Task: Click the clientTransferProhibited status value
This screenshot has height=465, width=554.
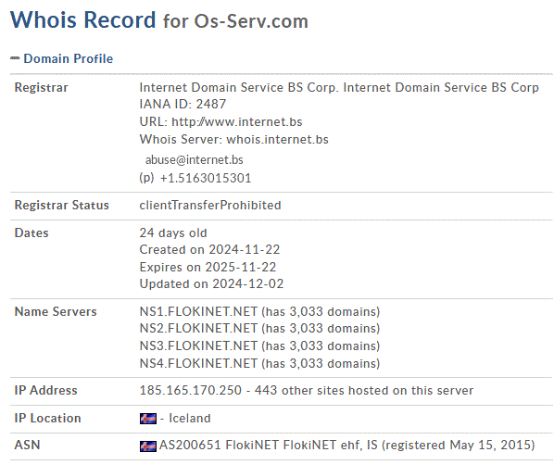Action: (210, 206)
